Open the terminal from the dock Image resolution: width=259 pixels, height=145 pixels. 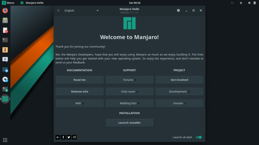pyautogui.click(x=5, y=40)
